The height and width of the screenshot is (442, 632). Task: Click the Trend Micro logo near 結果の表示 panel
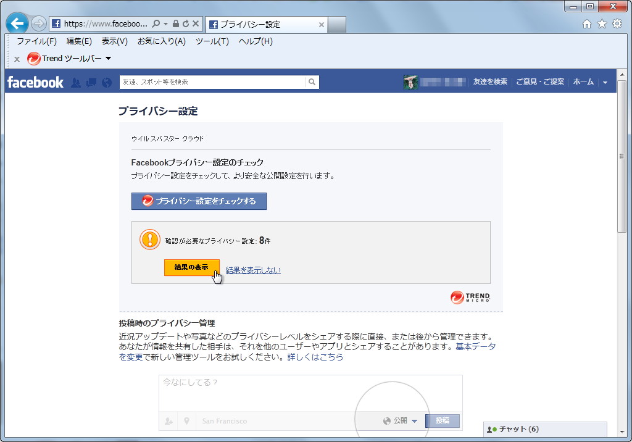(x=469, y=297)
